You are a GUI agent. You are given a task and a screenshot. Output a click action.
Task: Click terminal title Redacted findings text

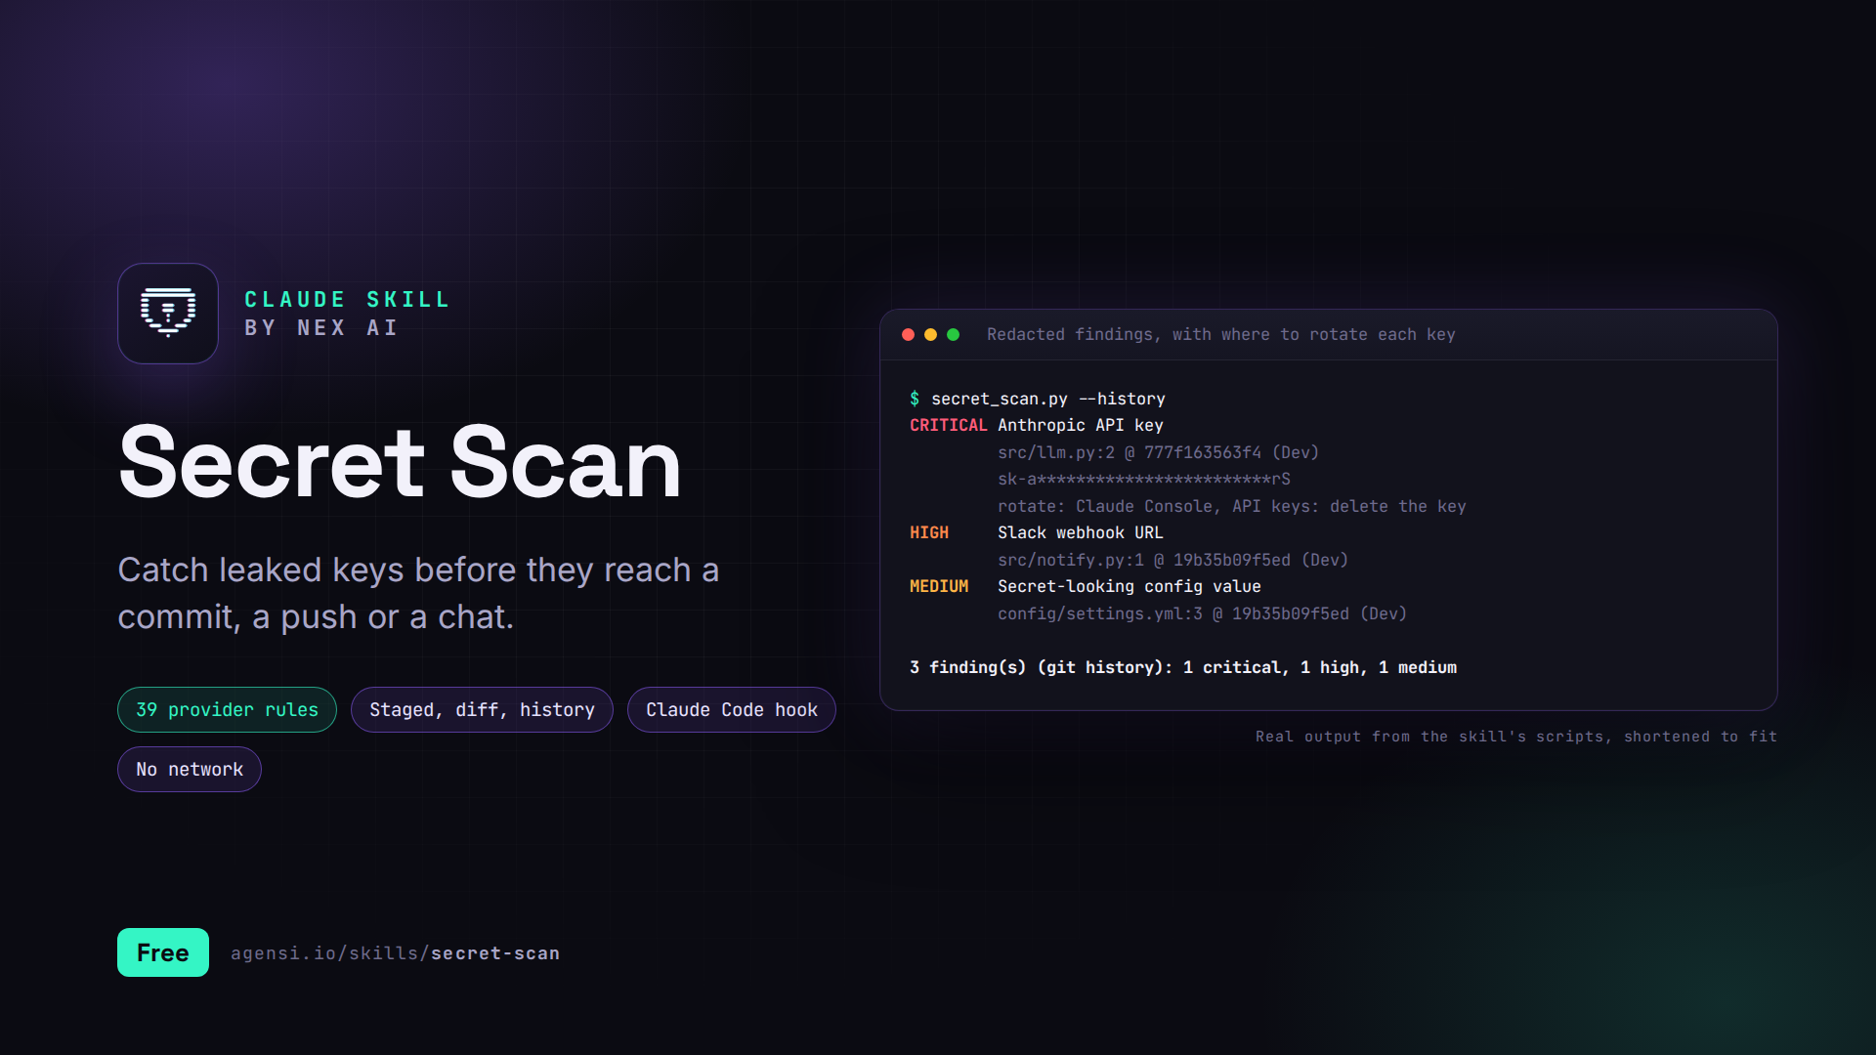[1221, 335]
